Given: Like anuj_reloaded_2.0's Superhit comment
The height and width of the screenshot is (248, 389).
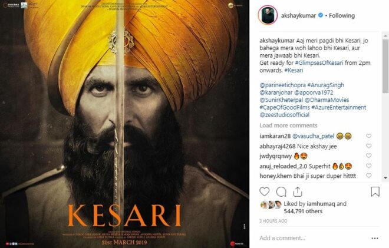Looking at the screenshot, I should click(368, 166).
